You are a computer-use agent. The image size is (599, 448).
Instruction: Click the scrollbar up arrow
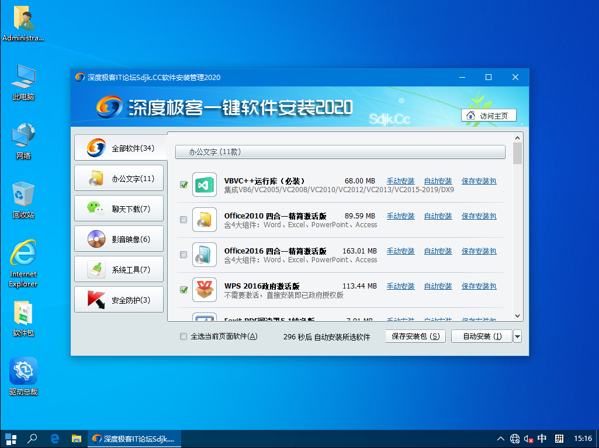point(518,137)
